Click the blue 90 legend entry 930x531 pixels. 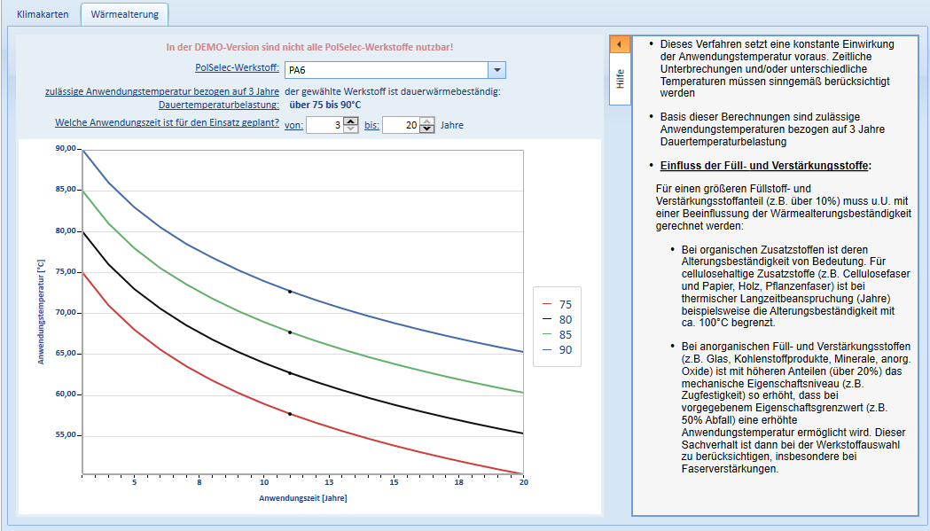tap(557, 350)
